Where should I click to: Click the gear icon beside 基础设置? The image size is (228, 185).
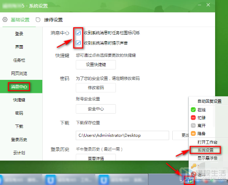click(x=5, y=19)
